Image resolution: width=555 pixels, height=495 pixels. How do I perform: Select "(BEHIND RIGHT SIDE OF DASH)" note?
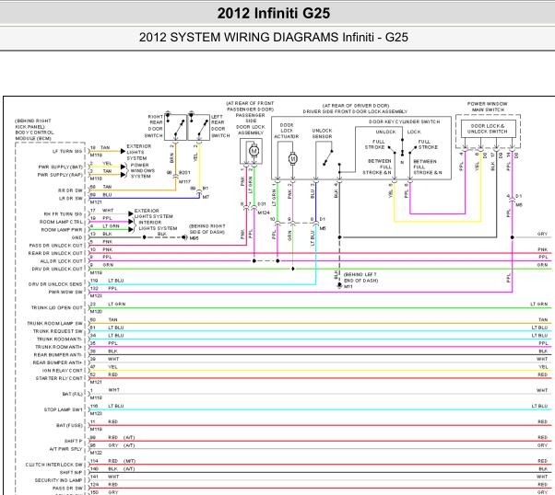pos(207,229)
